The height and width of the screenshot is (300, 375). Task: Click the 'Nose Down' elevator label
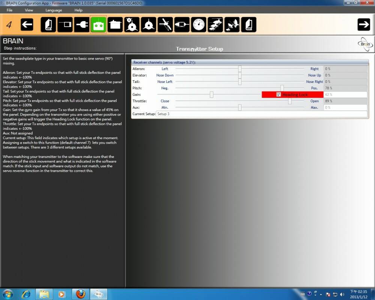tap(165, 75)
